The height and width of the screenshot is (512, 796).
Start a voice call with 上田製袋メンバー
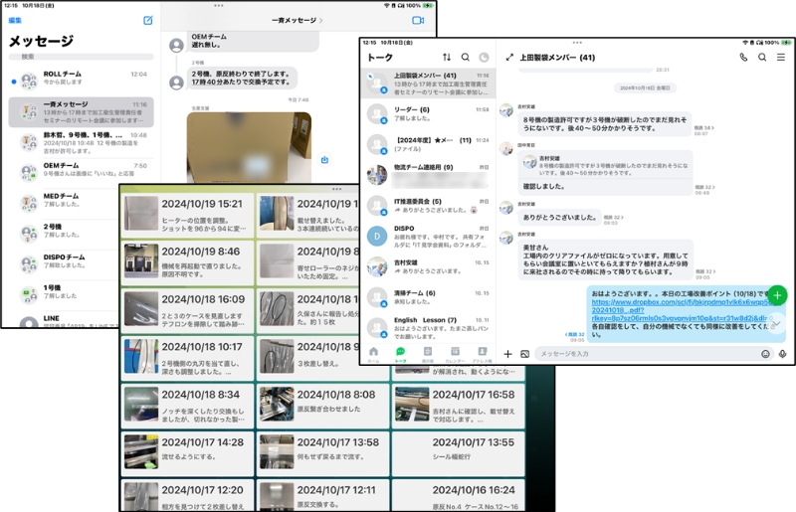tap(743, 58)
